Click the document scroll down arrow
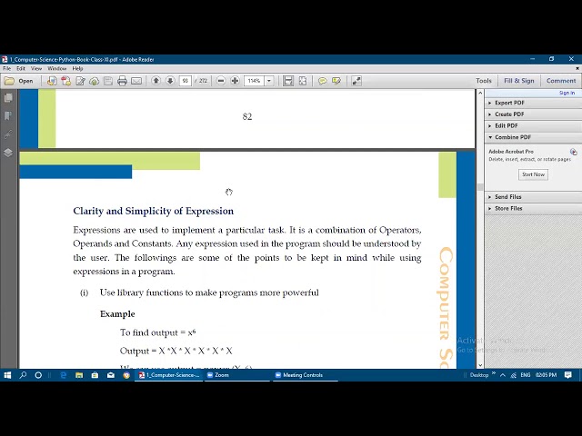Image resolution: width=582 pixels, height=436 pixels. [x=480, y=365]
